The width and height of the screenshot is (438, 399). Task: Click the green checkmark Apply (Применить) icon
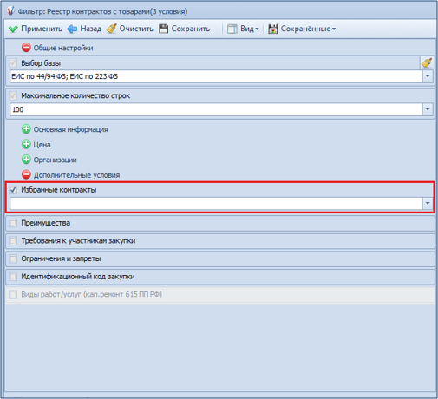click(x=13, y=29)
